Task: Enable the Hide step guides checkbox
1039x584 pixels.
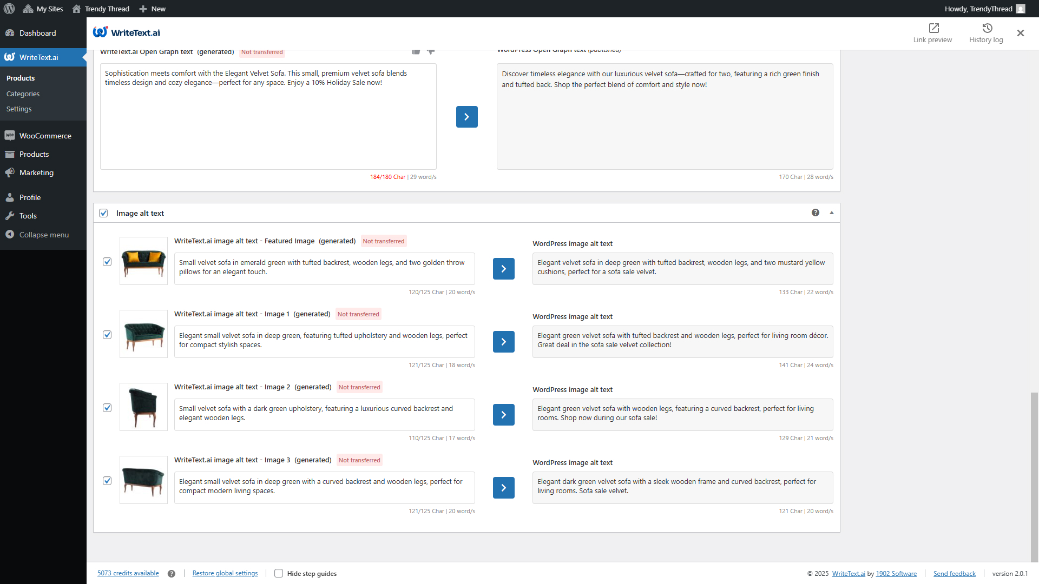Action: click(x=279, y=573)
